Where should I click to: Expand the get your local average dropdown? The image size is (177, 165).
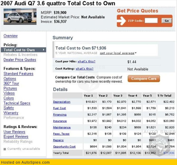(x=118, y=53)
